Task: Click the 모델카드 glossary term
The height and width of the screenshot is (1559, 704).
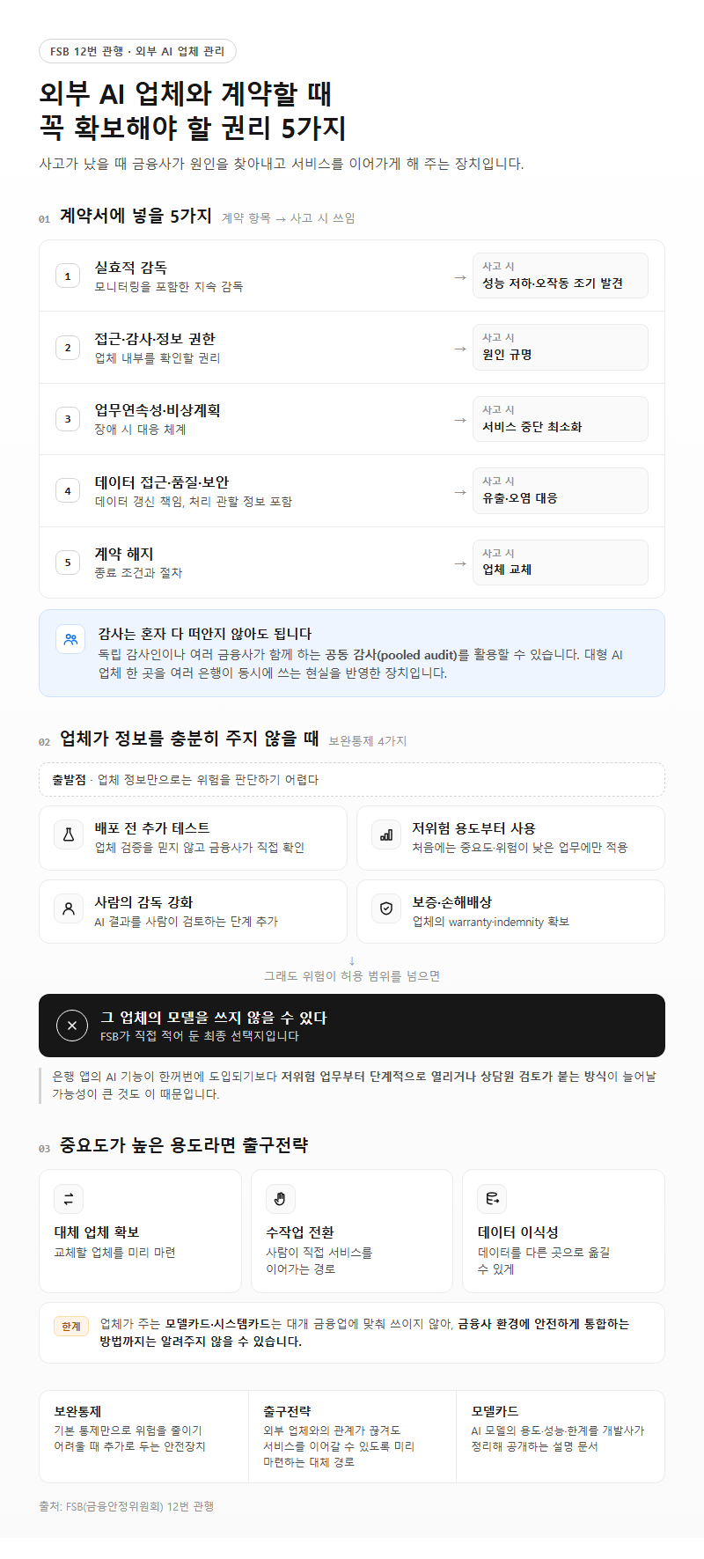Action: click(x=495, y=1411)
